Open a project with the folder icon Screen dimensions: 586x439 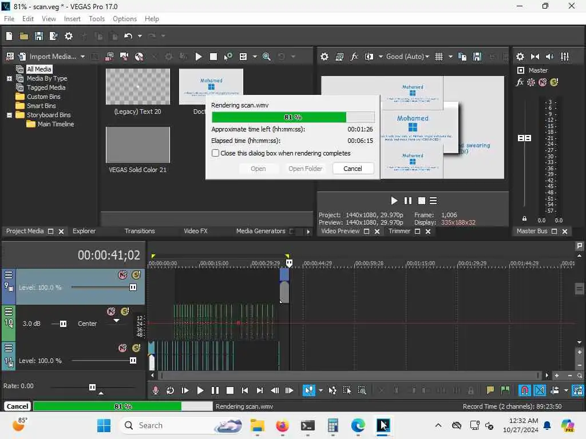click(x=24, y=36)
